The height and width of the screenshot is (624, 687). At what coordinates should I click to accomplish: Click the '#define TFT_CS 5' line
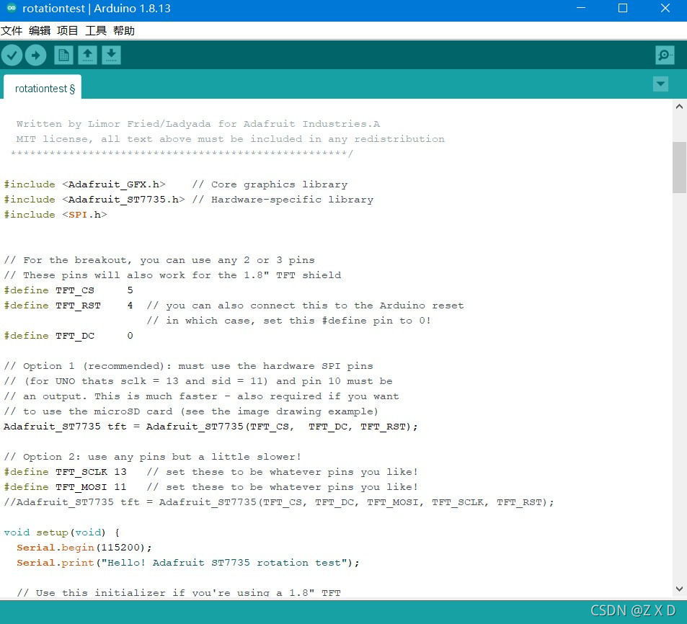[x=68, y=290]
